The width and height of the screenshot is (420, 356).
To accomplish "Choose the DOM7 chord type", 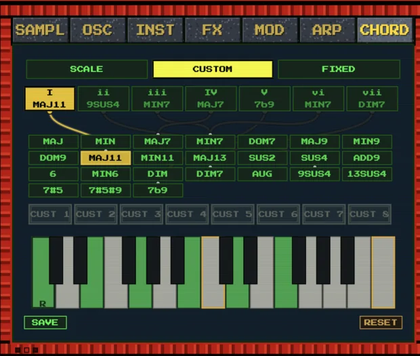I will tap(262, 142).
